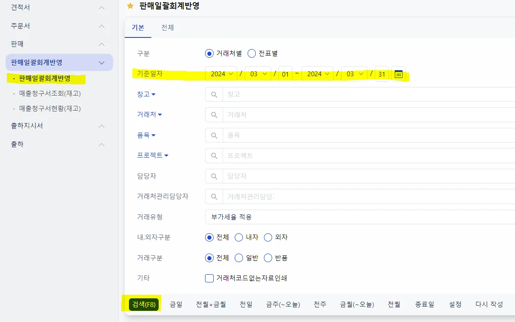Viewport: 515px width, 322px height.
Task: Switch to the 전체 tab
Action: [168, 28]
